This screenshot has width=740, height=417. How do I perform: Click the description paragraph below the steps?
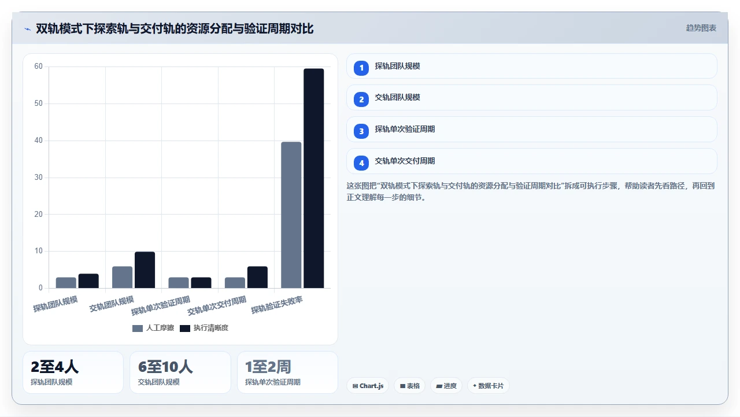(x=531, y=191)
